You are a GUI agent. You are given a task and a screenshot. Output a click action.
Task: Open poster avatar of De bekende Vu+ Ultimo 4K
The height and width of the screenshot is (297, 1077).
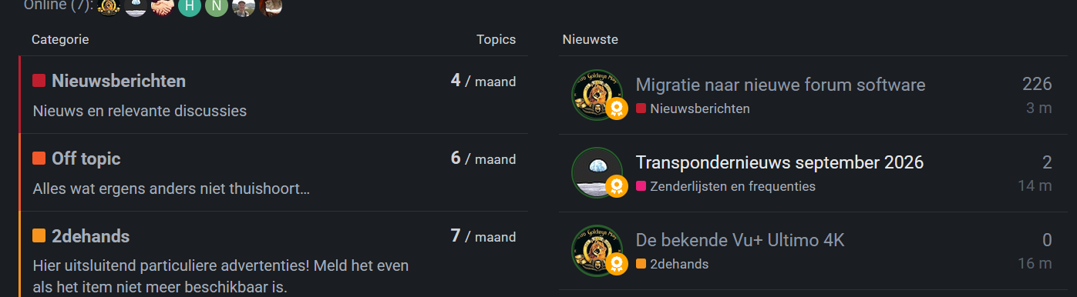pyautogui.click(x=597, y=250)
